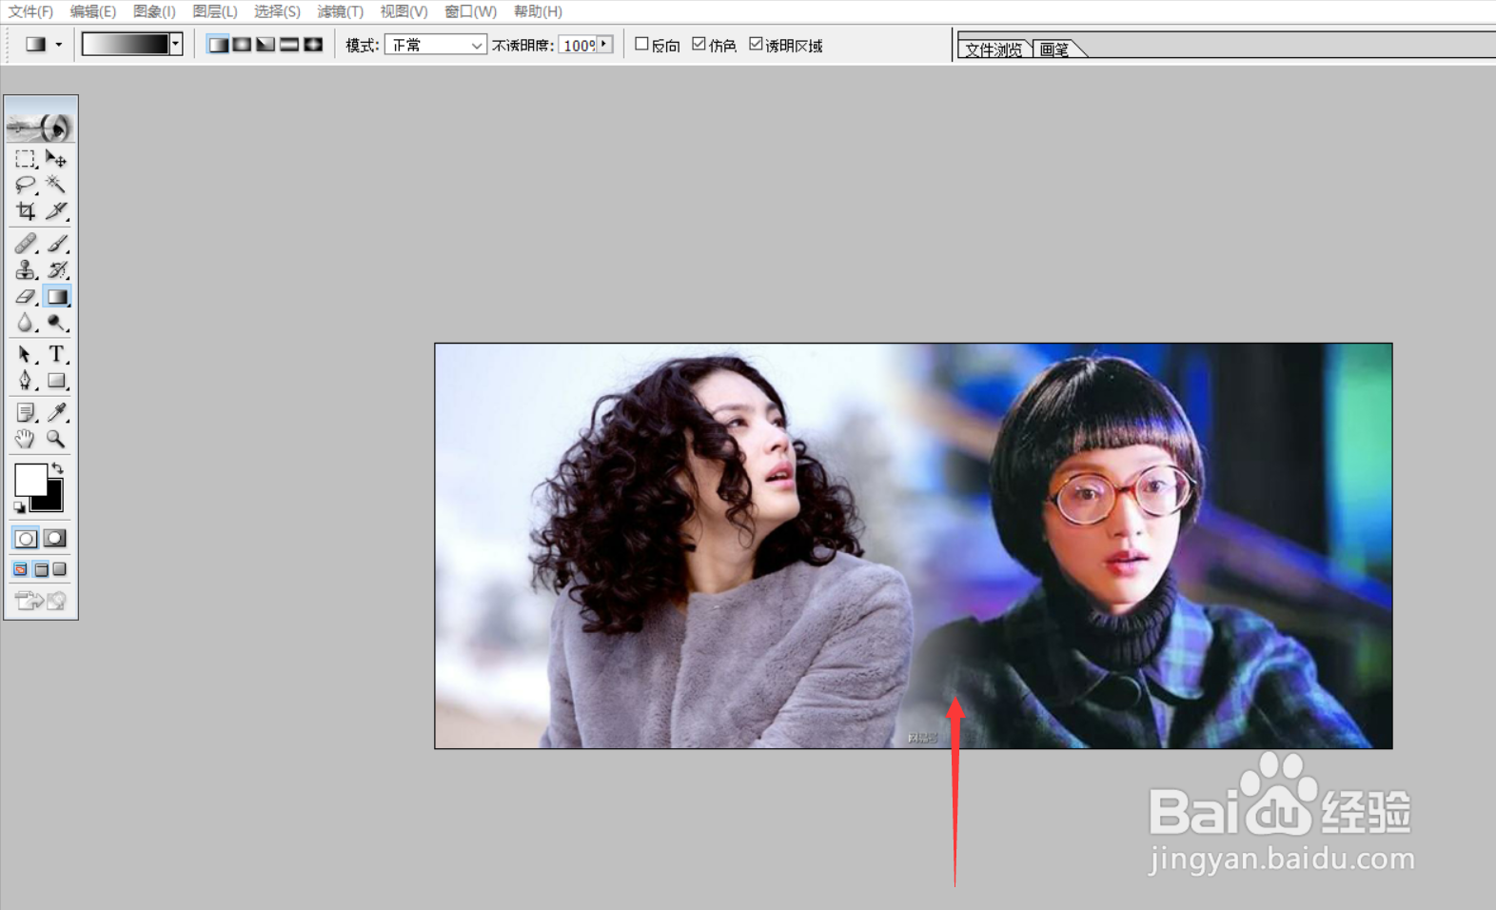Toggle the 透明区域 (Transparency) checkbox

point(756,44)
